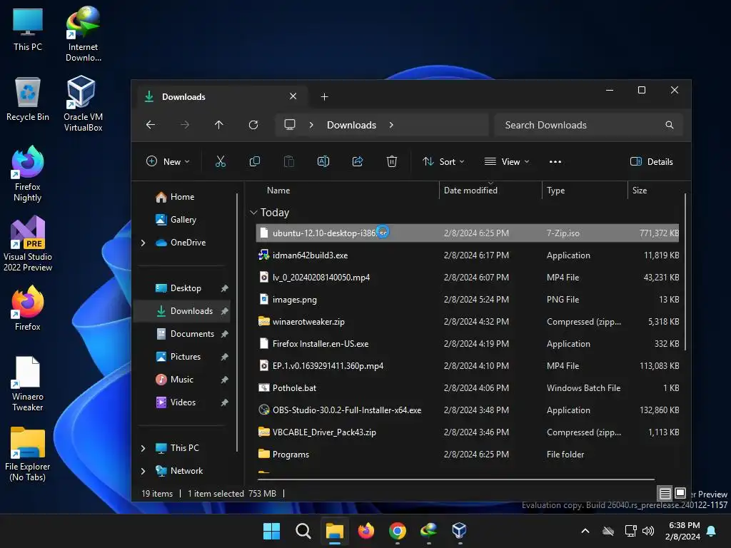Click the taskbar clock and date
731x548 pixels.
683,531
